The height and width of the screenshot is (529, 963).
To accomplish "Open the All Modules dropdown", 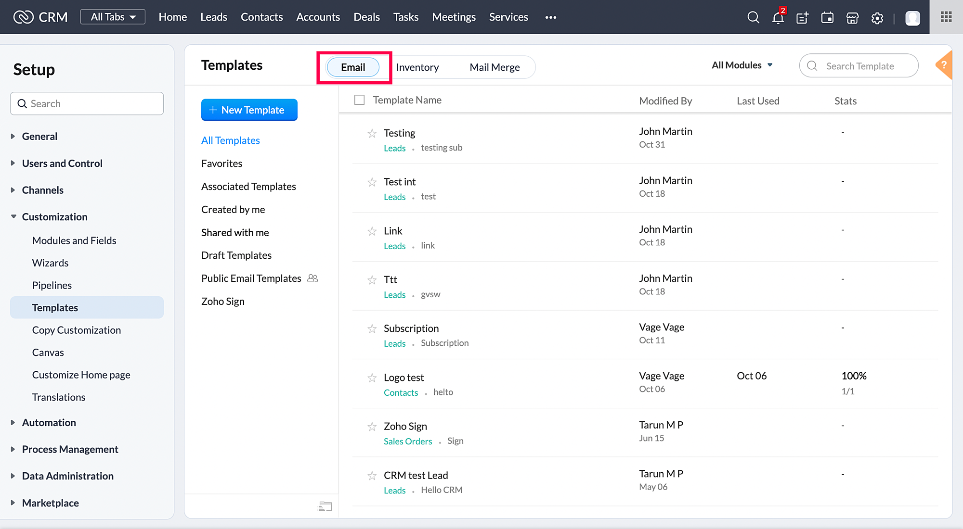I will tap(742, 65).
